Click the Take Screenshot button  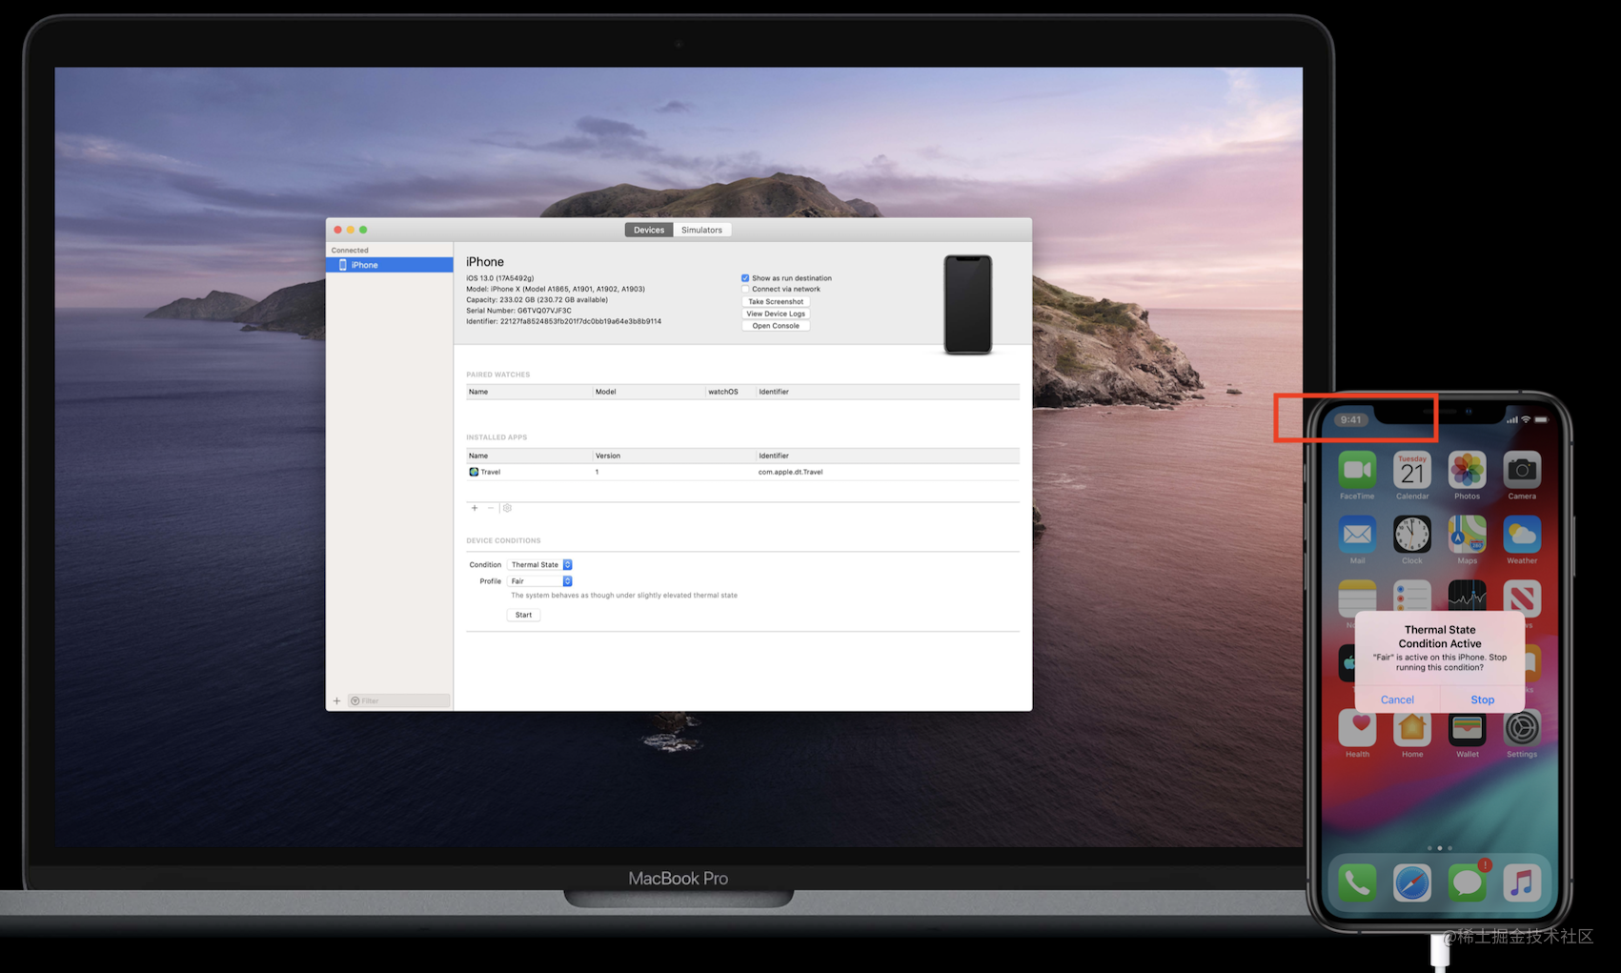click(x=776, y=301)
